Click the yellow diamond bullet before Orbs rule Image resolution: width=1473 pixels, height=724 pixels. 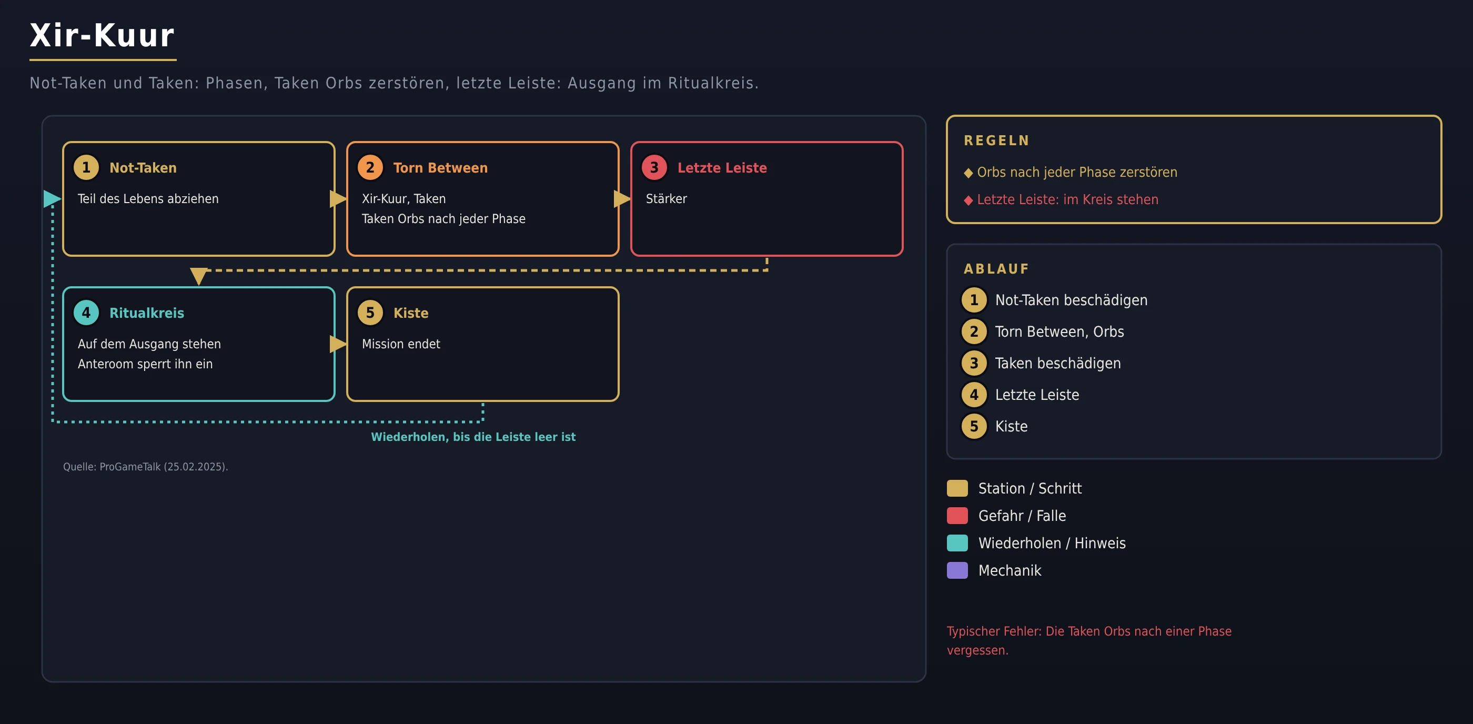pyautogui.click(x=968, y=173)
